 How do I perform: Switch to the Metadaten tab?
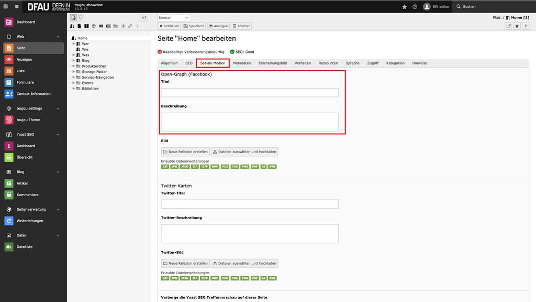[242, 63]
